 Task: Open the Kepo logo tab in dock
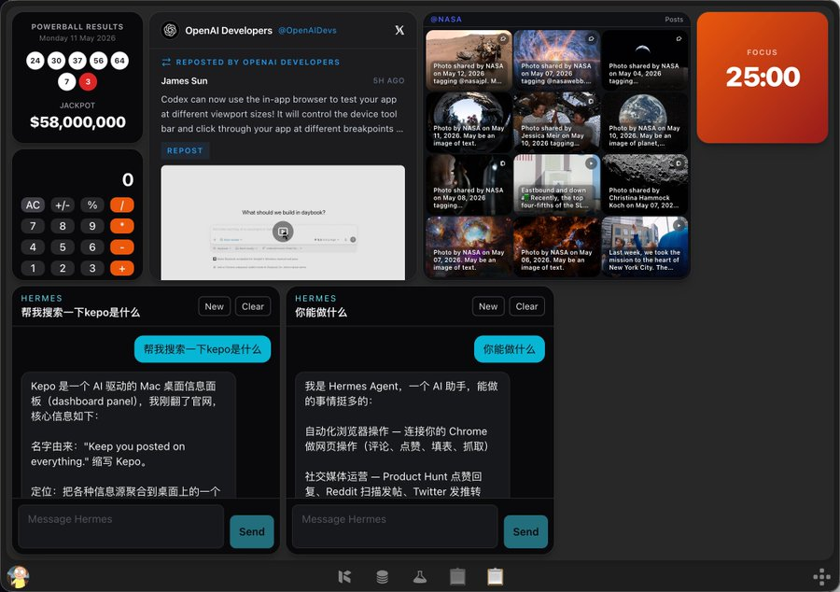coord(344,577)
